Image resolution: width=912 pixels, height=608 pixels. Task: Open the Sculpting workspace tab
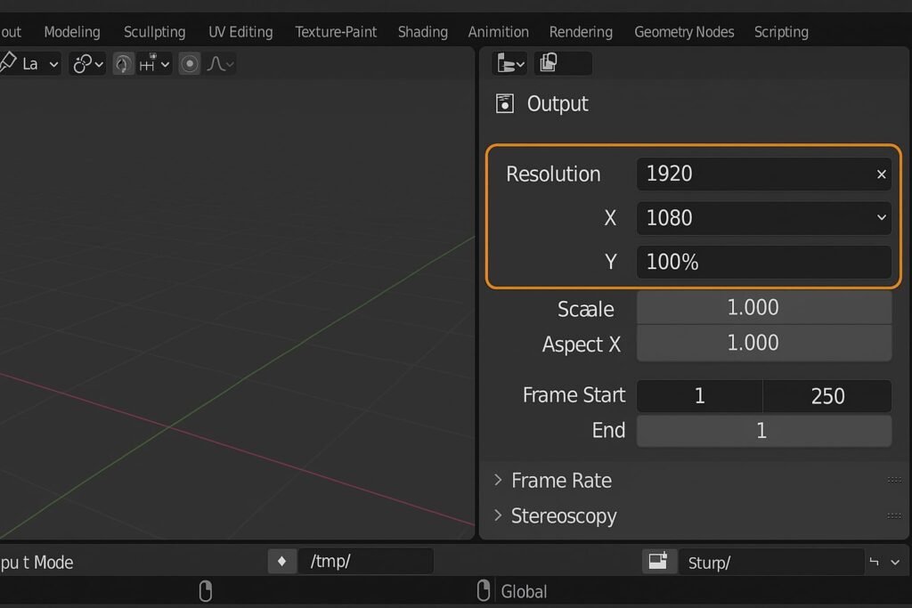(x=155, y=32)
